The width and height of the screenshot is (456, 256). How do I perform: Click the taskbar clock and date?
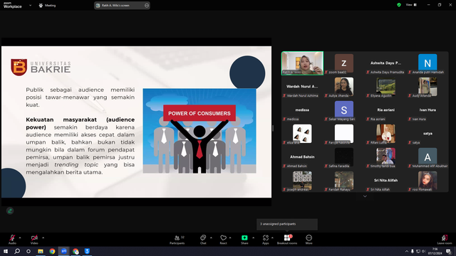pos(435,251)
